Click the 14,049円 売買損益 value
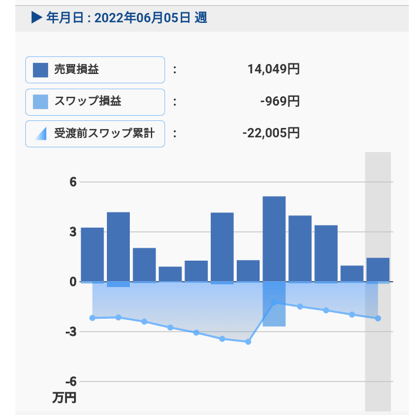 (x=273, y=70)
